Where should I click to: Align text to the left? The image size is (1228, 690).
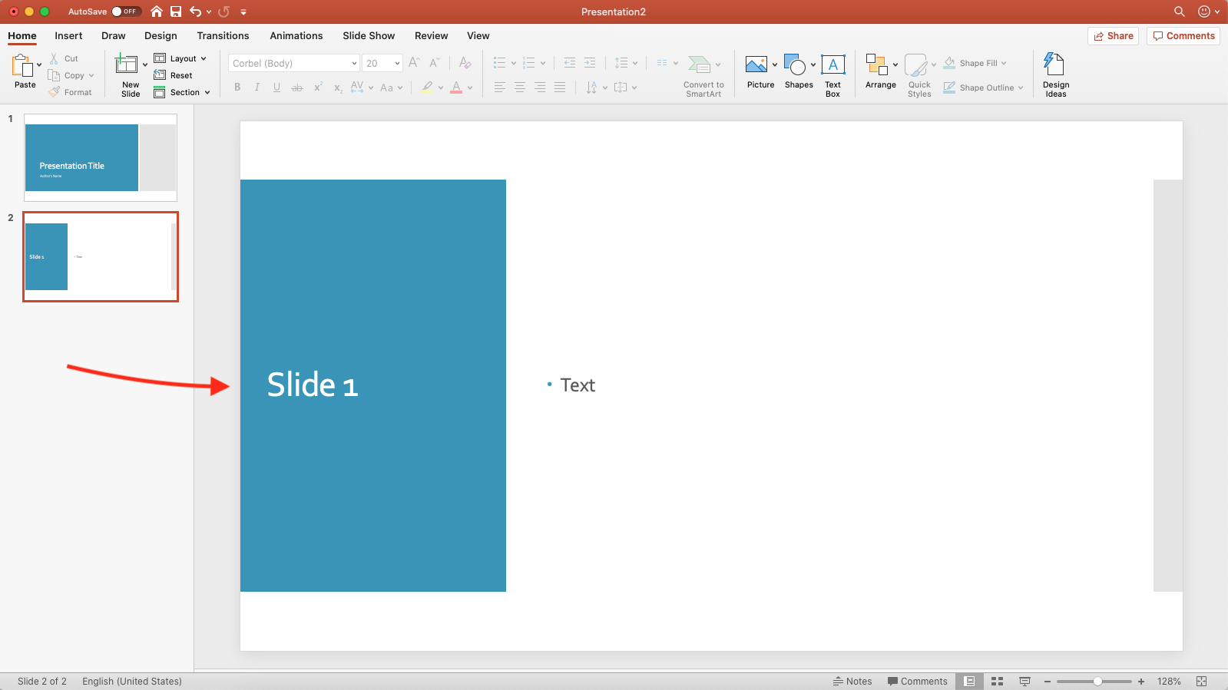click(x=500, y=87)
